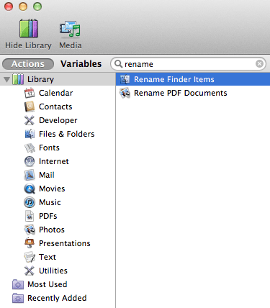Choose the Internet category icon

30,161
